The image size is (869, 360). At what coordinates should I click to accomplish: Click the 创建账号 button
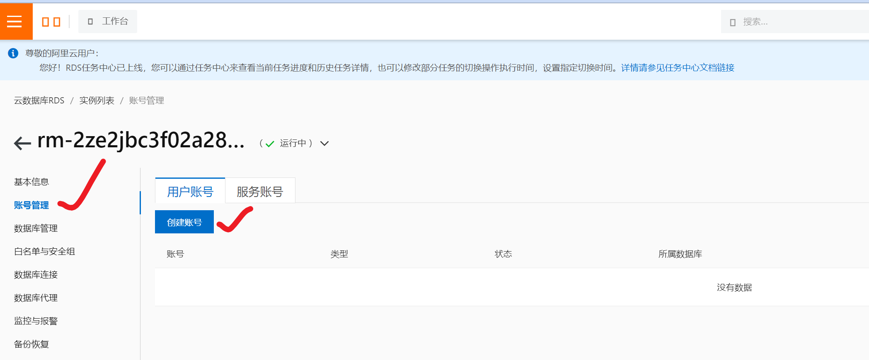pos(184,222)
